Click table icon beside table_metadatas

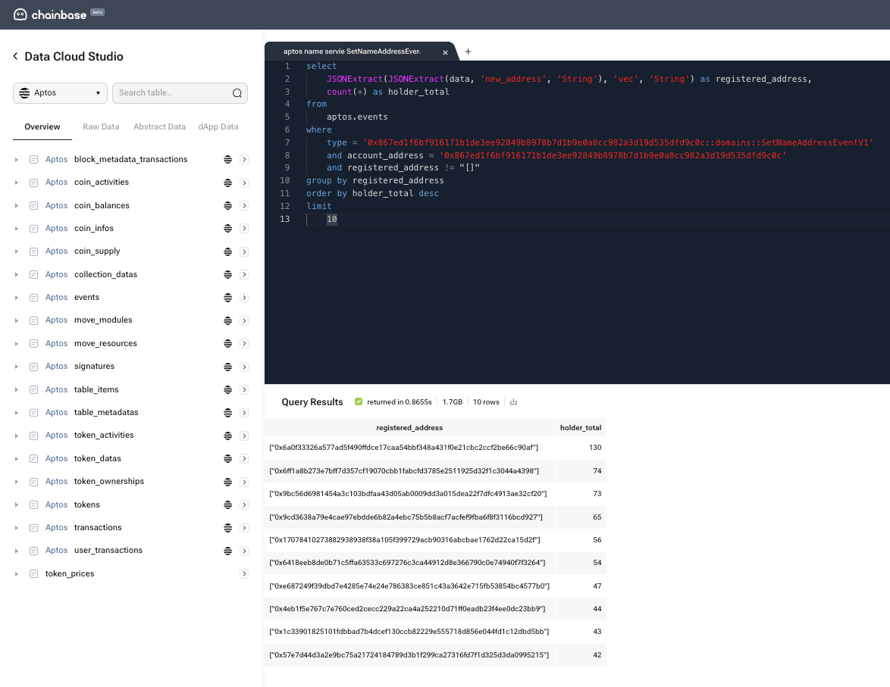[33, 412]
